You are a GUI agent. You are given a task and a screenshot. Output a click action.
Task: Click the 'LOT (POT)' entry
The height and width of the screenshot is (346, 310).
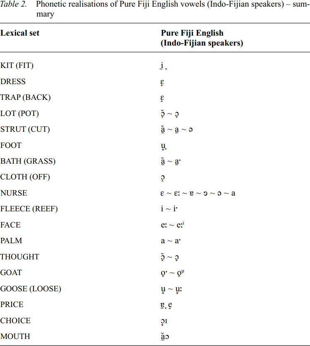[x=19, y=114]
